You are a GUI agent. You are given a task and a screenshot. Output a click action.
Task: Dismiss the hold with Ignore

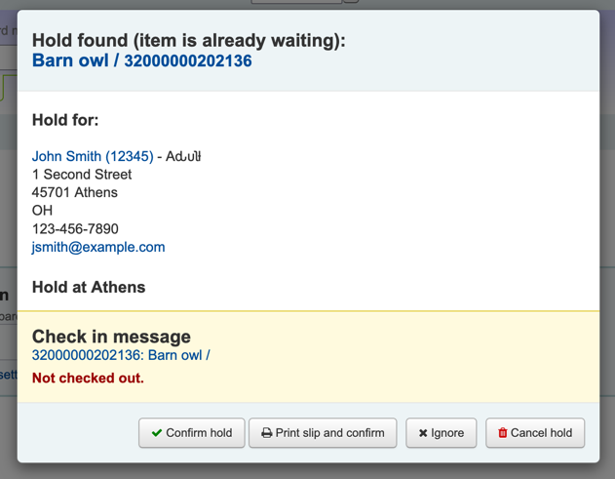(442, 433)
